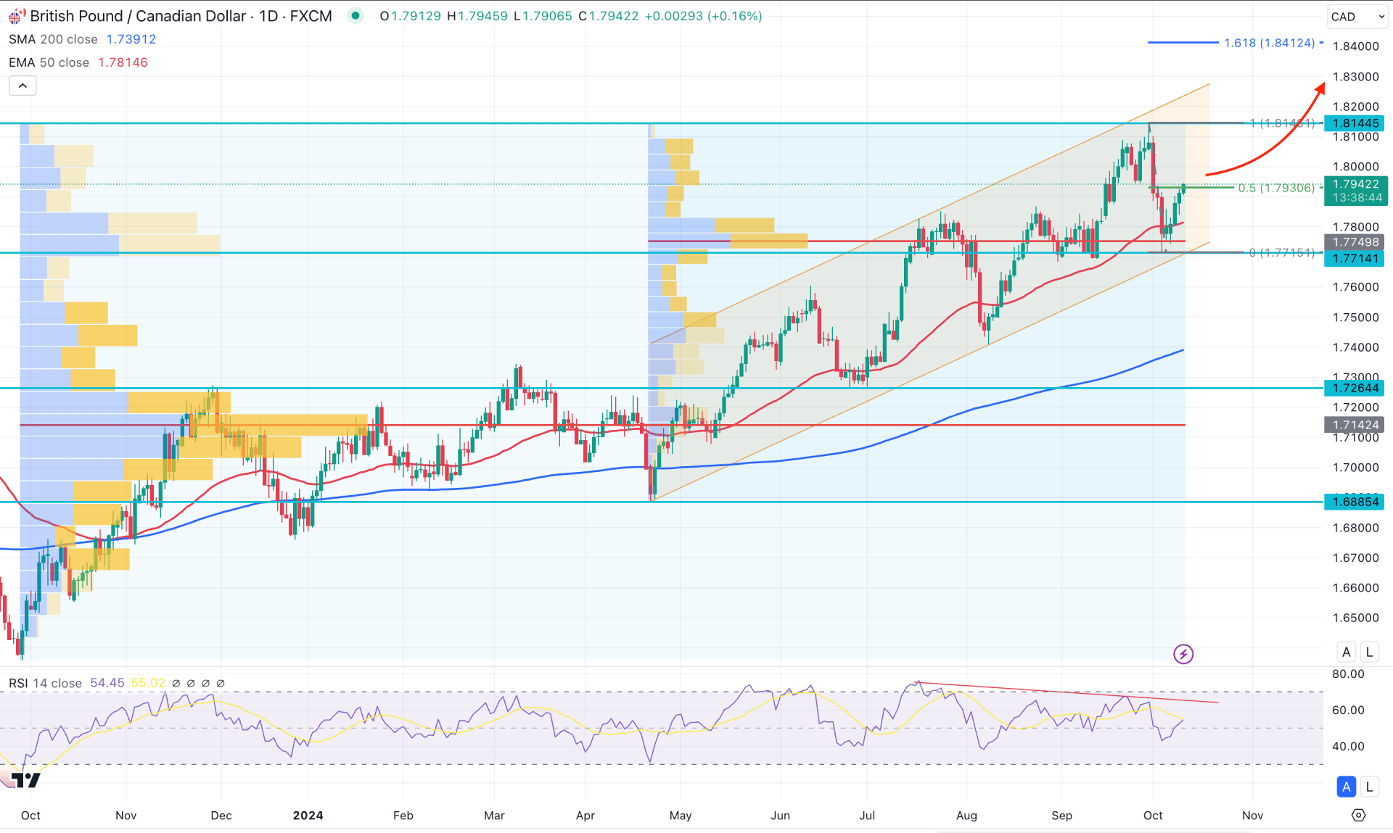Image resolution: width=1393 pixels, height=833 pixels.
Task: Click the May label on the time axis
Action: (681, 816)
